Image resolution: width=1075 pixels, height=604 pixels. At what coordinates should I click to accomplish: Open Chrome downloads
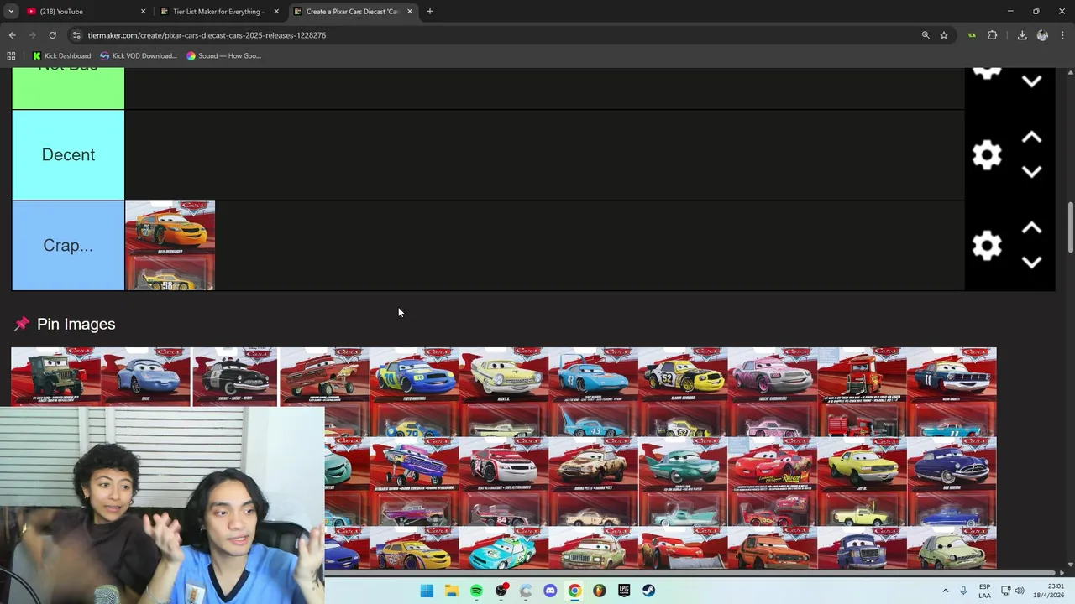click(1022, 35)
